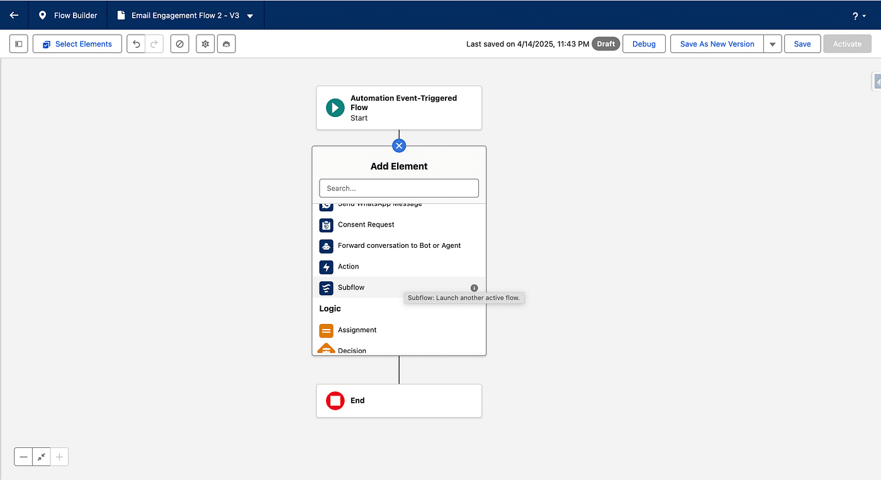Image resolution: width=881 pixels, height=480 pixels.
Task: Click the icon right of settings gear
Action: (x=227, y=44)
